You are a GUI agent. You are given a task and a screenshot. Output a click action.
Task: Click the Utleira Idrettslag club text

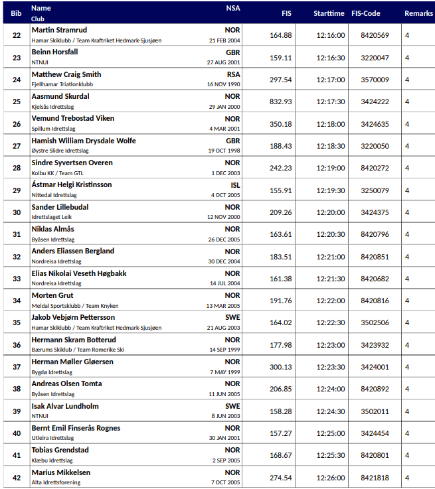pyautogui.click(x=52, y=438)
